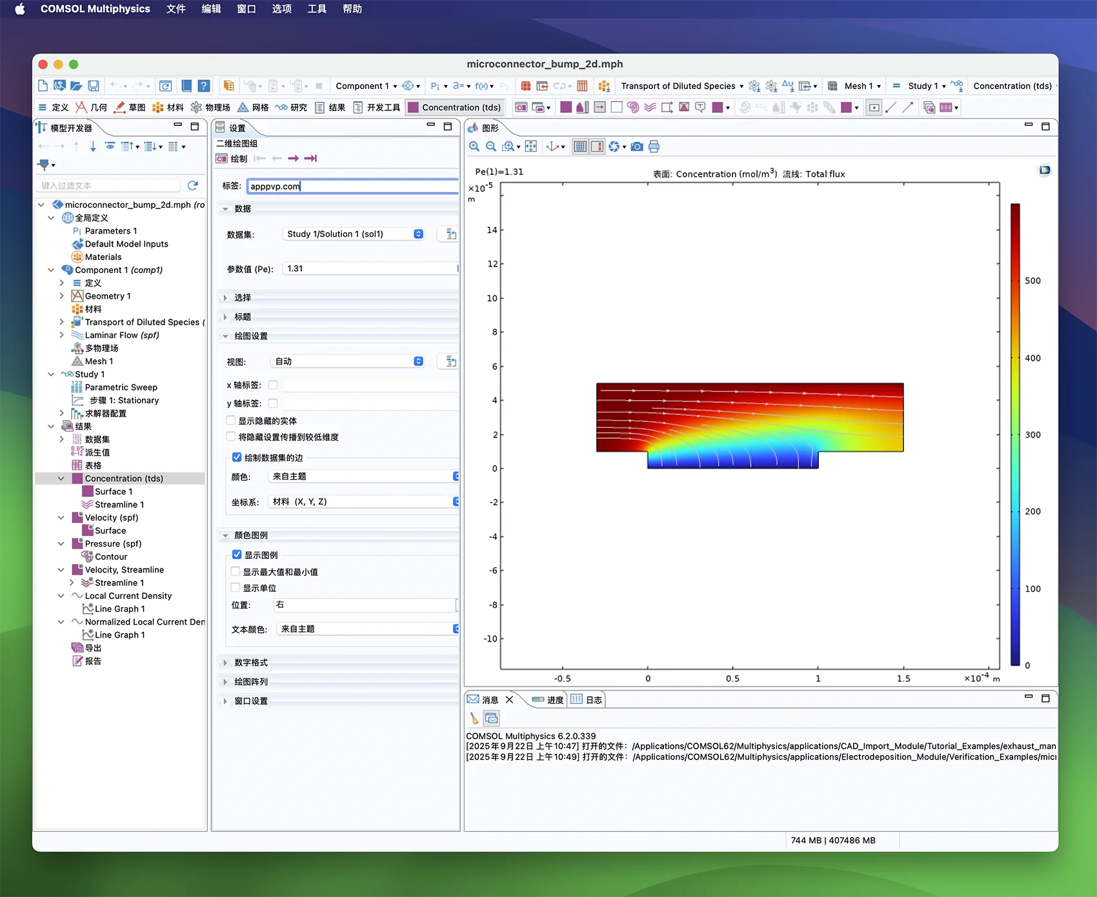Open the 数据集 Study 1/Solution 1 dropdown
This screenshot has height=897, width=1097.
coord(354,234)
